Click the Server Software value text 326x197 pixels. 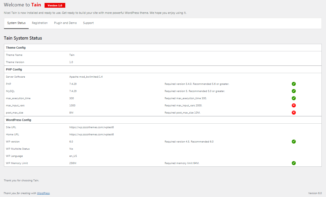point(86,77)
